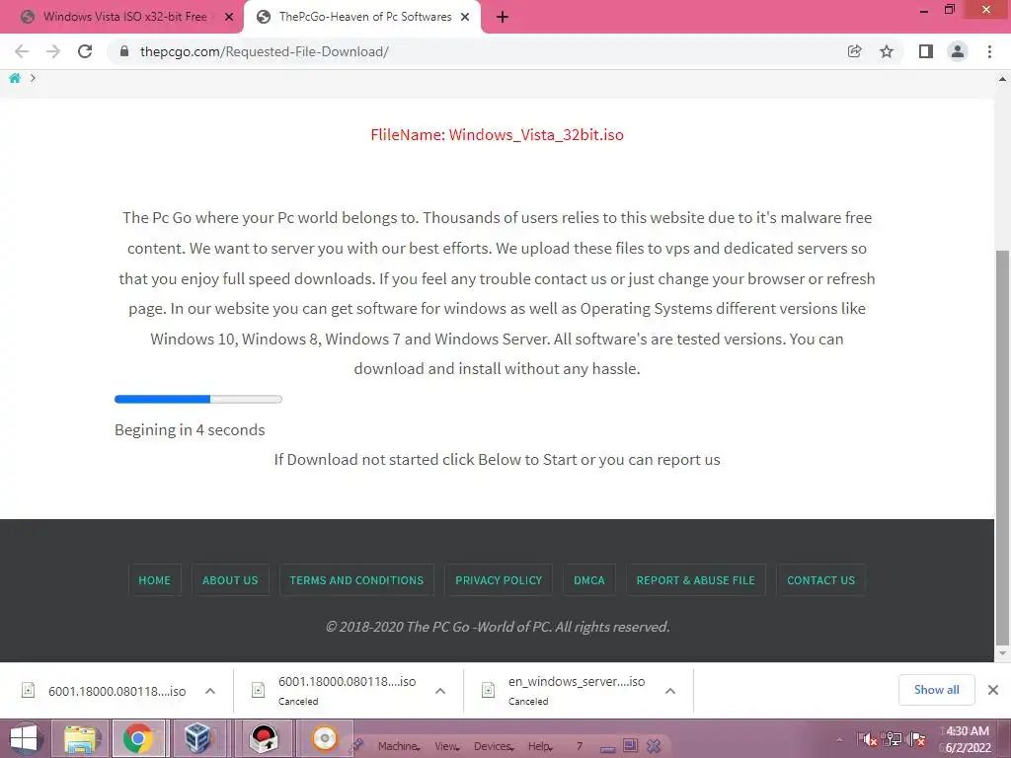Screen dimensions: 1011x758
Task: Click Show all downloads button
Action: click(x=936, y=690)
